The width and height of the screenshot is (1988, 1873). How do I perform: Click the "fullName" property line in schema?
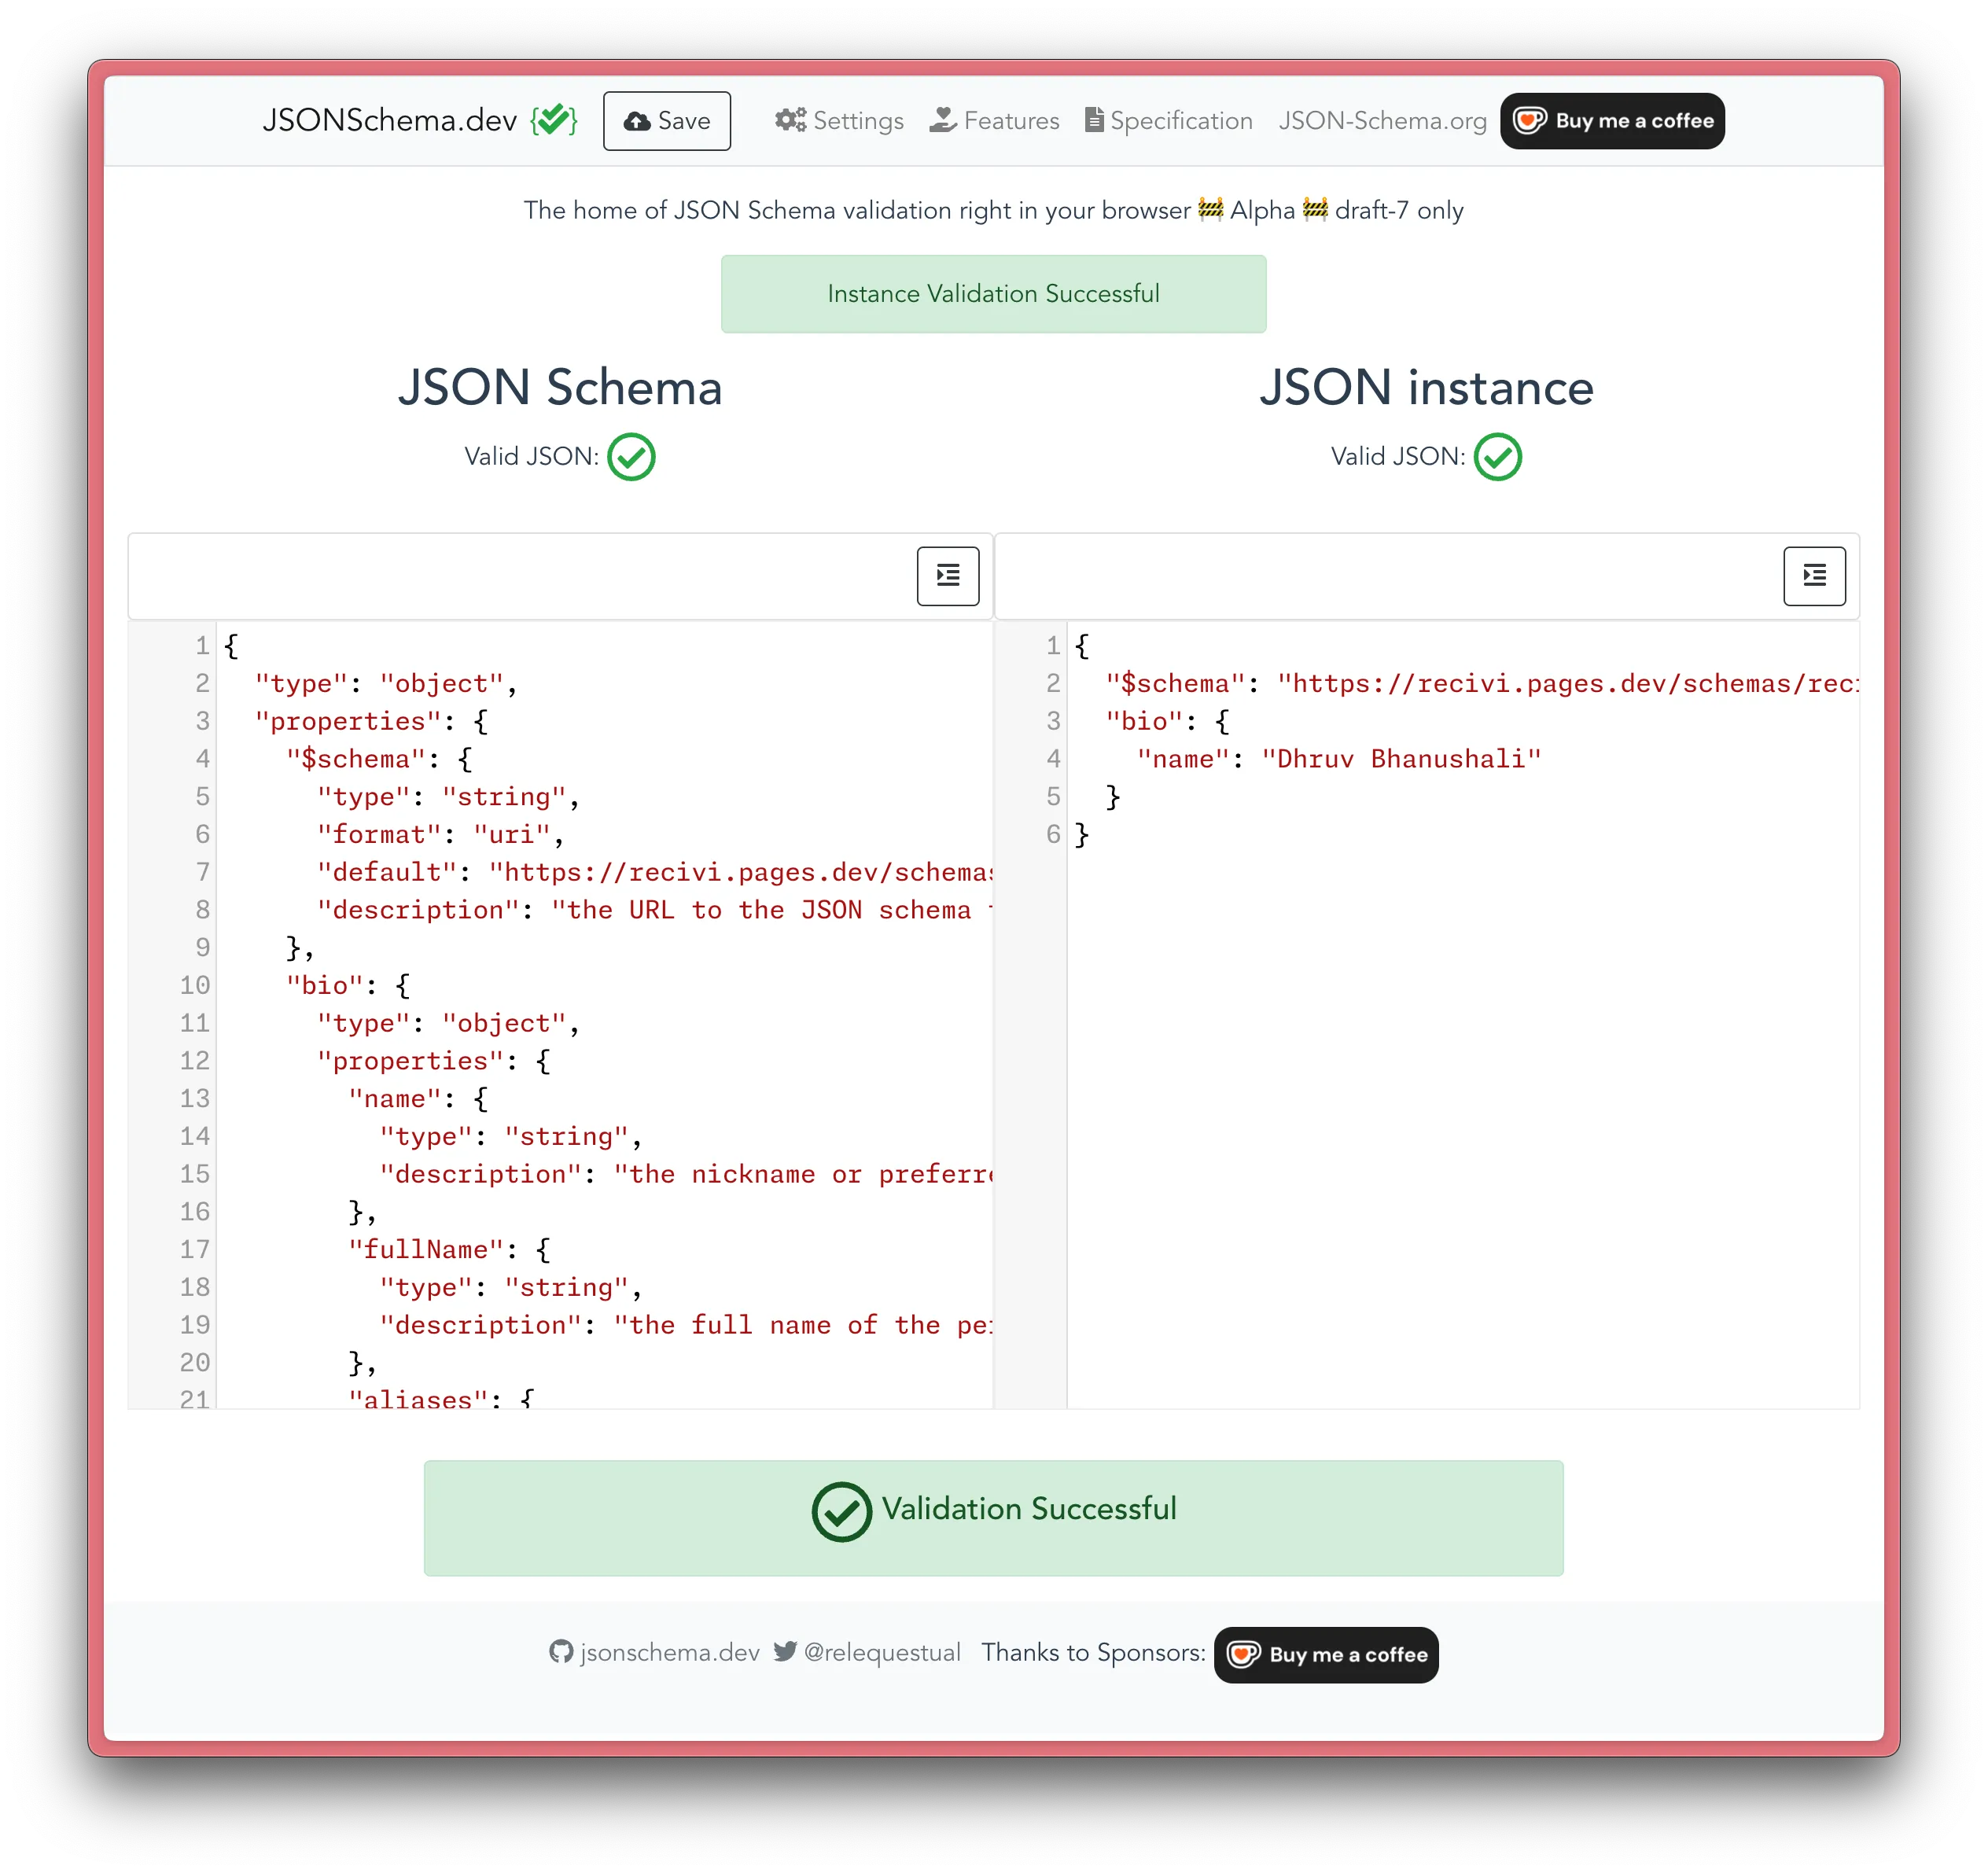(426, 1249)
